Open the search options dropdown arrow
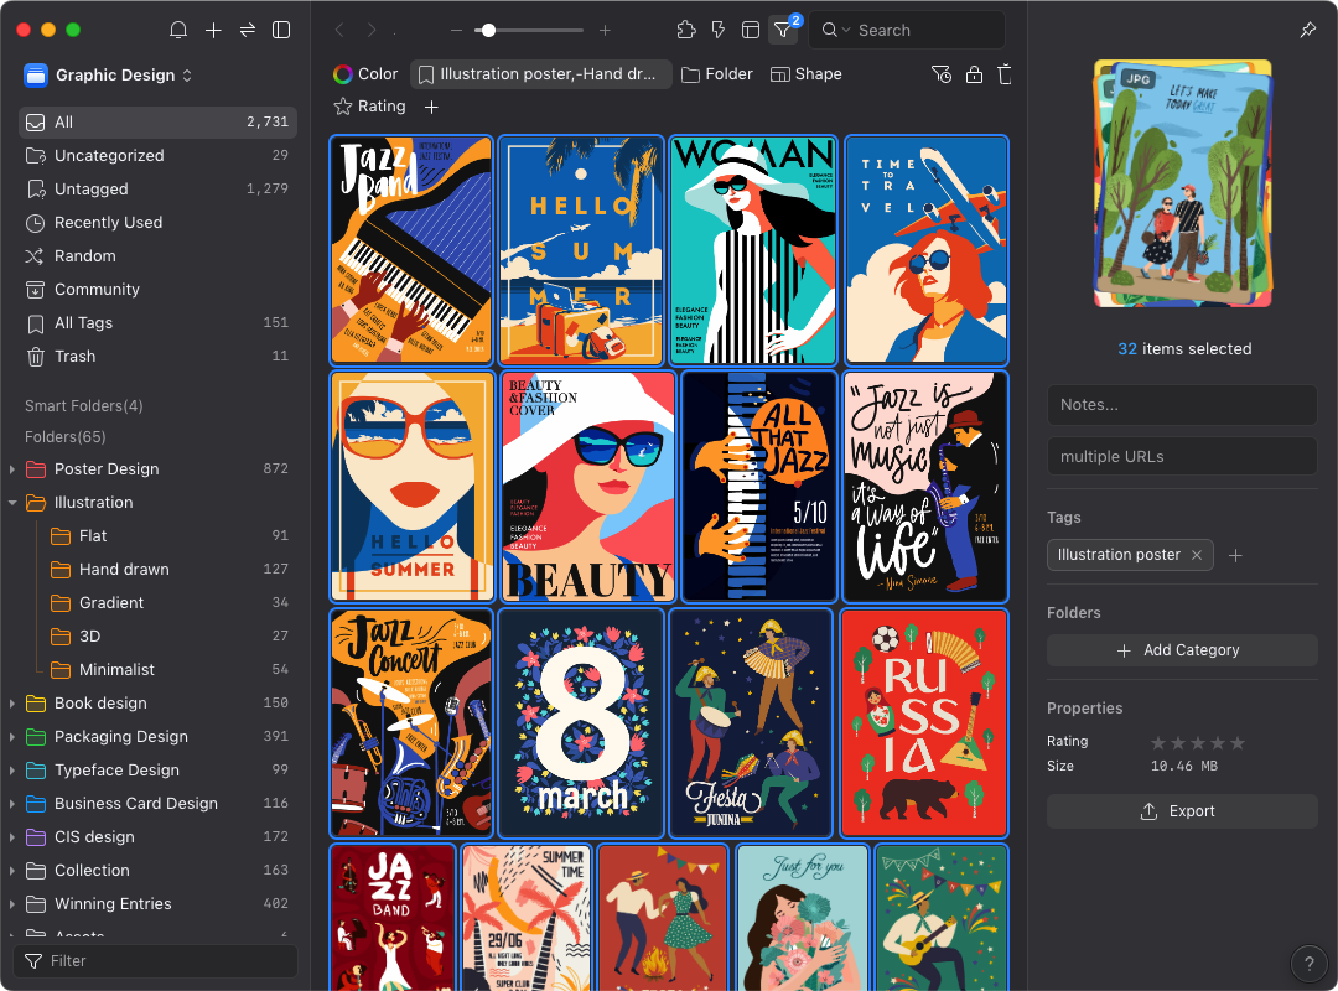 [846, 30]
